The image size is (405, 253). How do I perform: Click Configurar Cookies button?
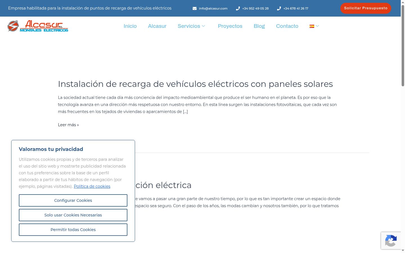[73, 200]
